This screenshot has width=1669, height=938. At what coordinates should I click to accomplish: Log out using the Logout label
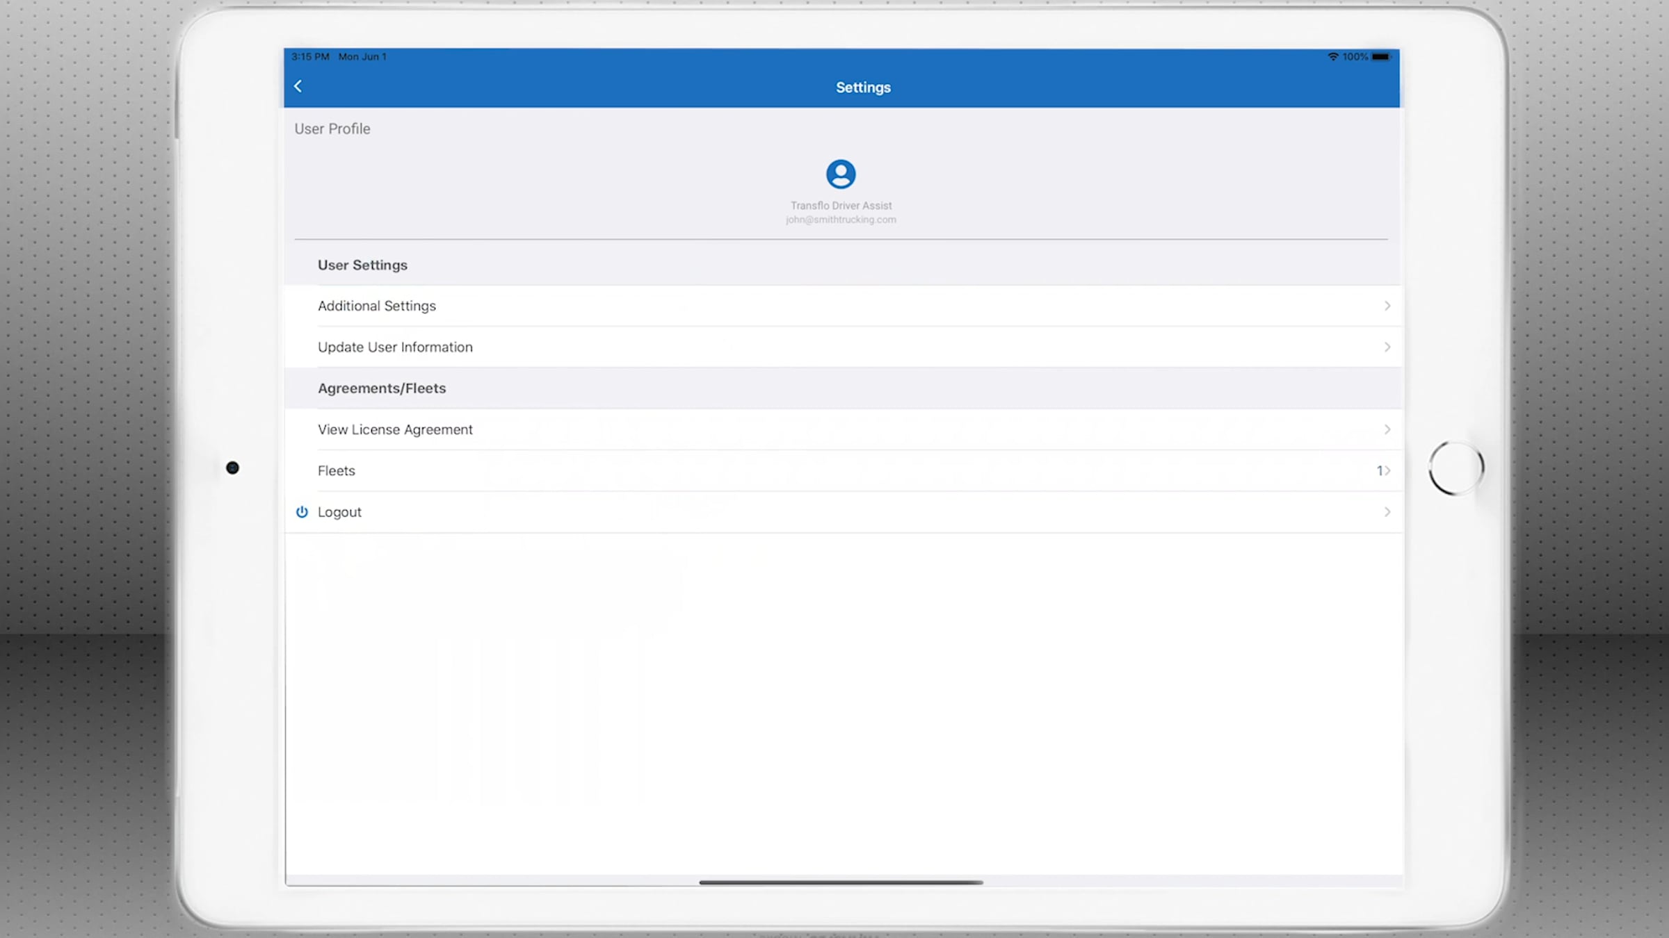[x=339, y=512]
